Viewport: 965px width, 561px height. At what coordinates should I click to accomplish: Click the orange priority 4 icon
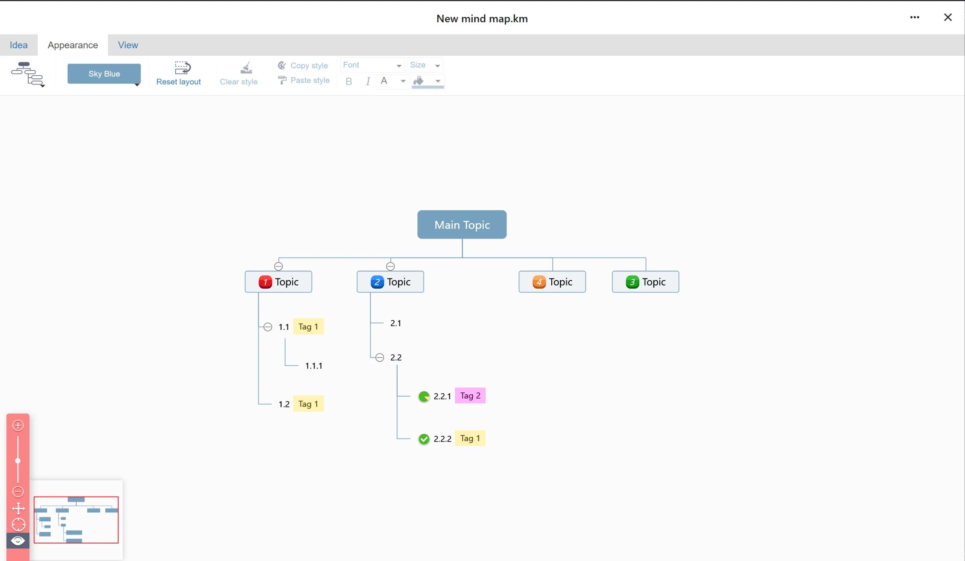539,282
